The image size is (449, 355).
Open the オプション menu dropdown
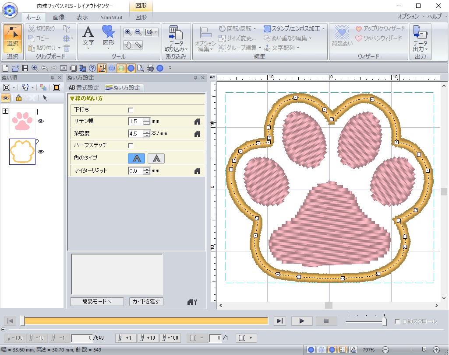410,16
